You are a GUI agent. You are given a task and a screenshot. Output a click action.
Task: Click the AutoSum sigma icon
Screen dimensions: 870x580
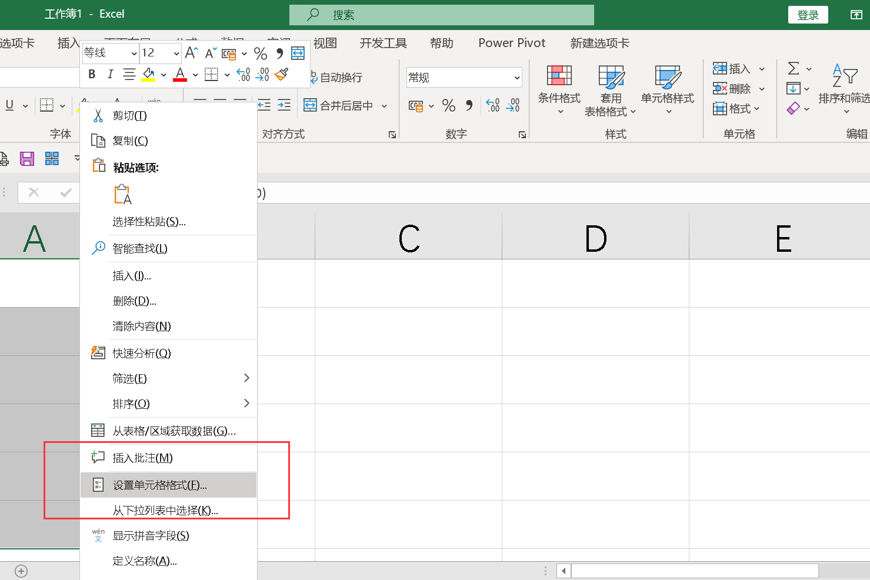(x=794, y=68)
